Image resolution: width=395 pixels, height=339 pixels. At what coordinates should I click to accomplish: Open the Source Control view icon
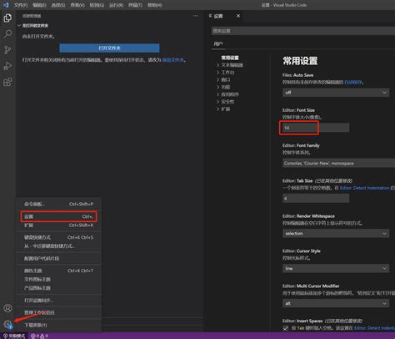7,50
